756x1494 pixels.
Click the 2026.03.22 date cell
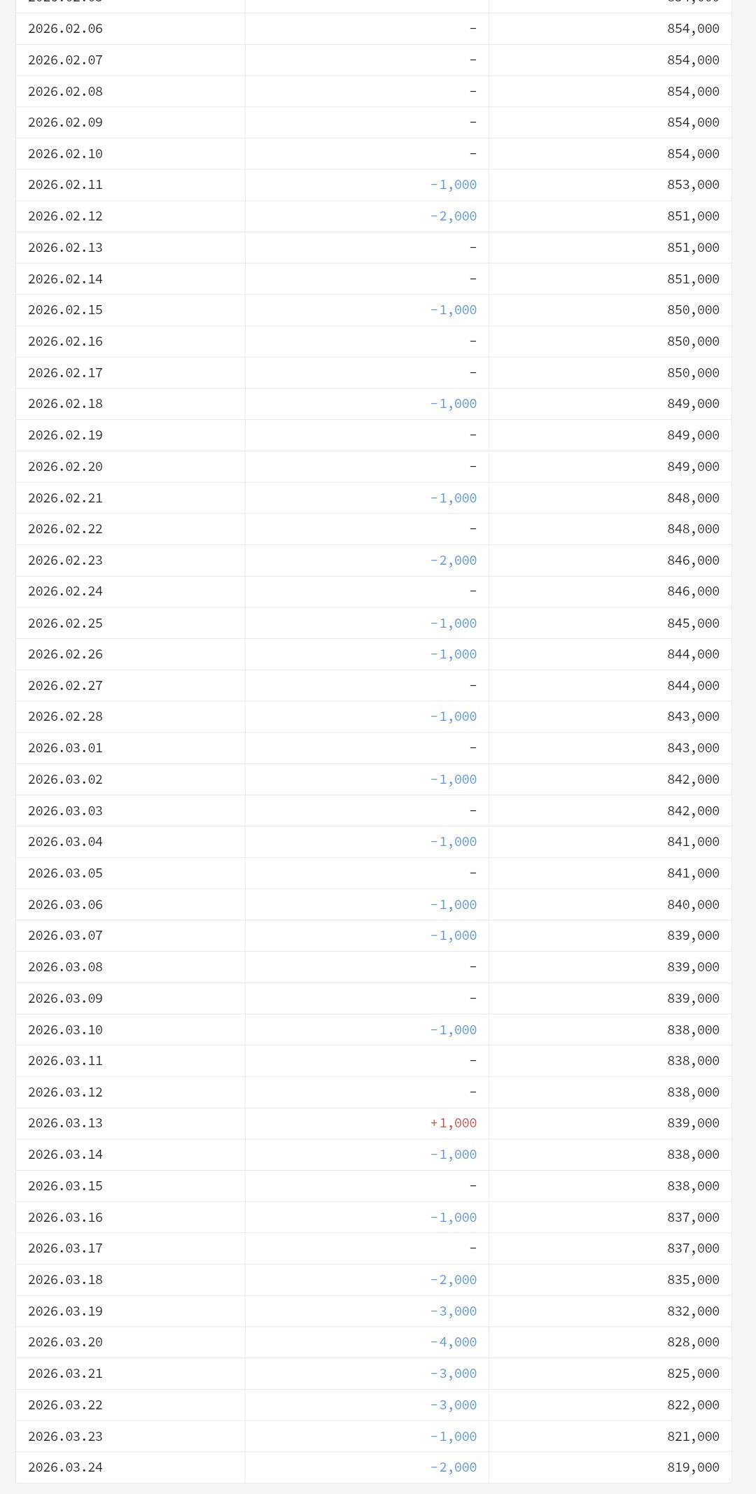point(65,1405)
